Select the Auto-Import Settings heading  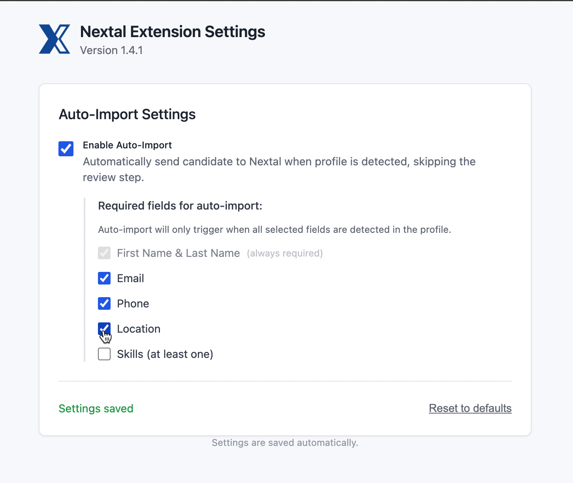(x=127, y=114)
